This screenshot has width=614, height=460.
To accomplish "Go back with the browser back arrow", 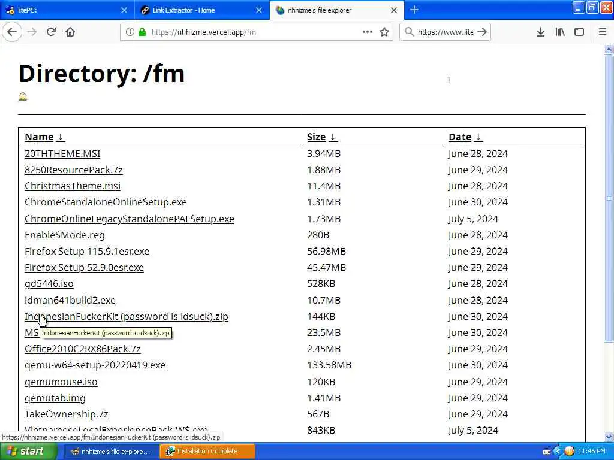I will pyautogui.click(x=12, y=32).
